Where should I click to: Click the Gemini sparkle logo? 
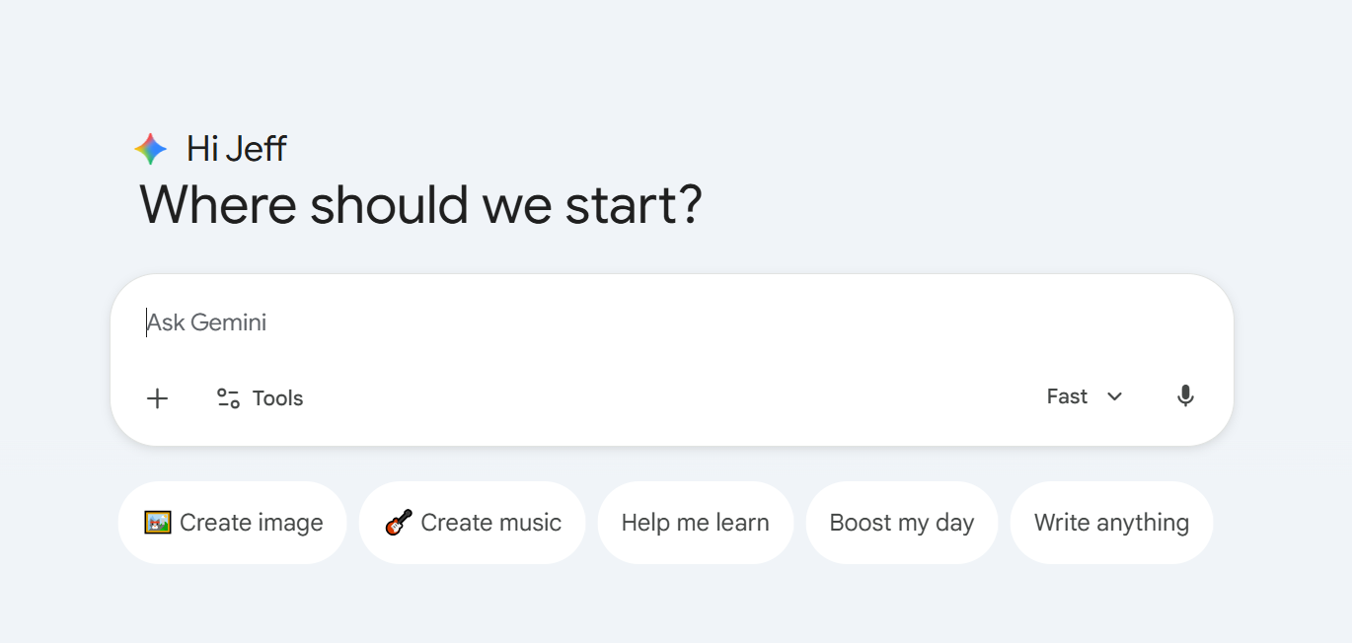pyautogui.click(x=151, y=149)
